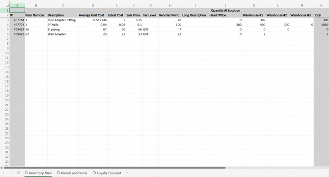Select sale price cell 3.25

134,20
